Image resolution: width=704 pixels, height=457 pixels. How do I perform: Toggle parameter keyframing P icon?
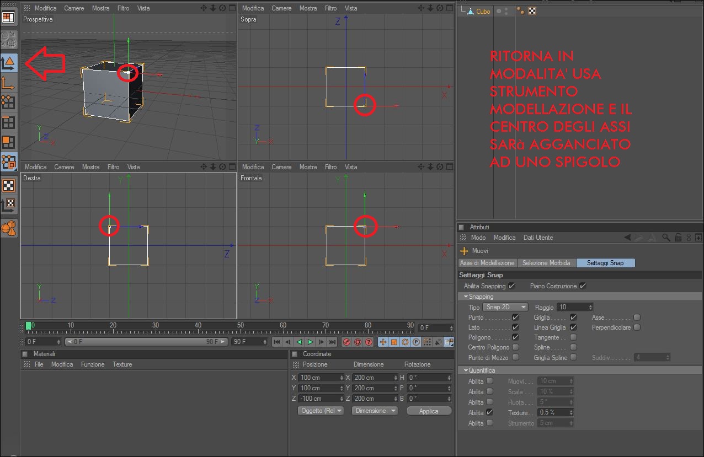(415, 342)
